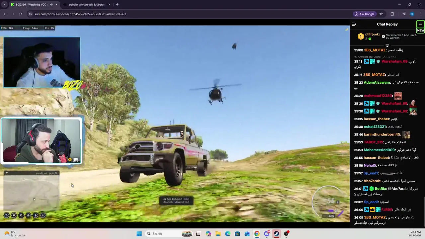Screen dimensions: 425x239
Task: Mute the BOZO96 tab audio icon
Action: (51, 5)
